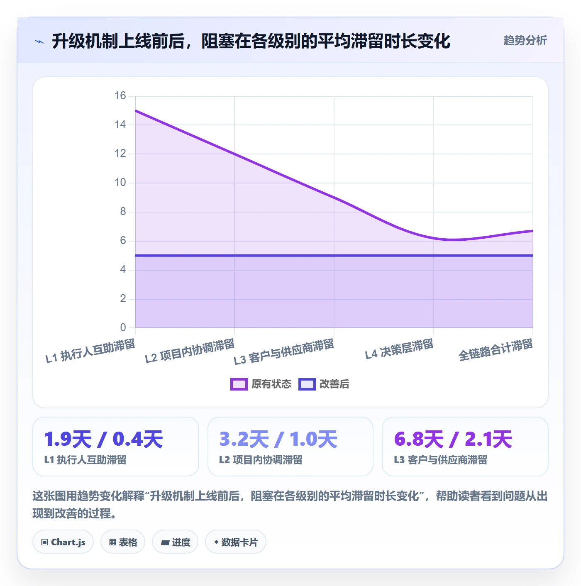Viewport: 581px width, 586px height.
Task: Select the Chart.js tag chip
Action: pos(63,542)
